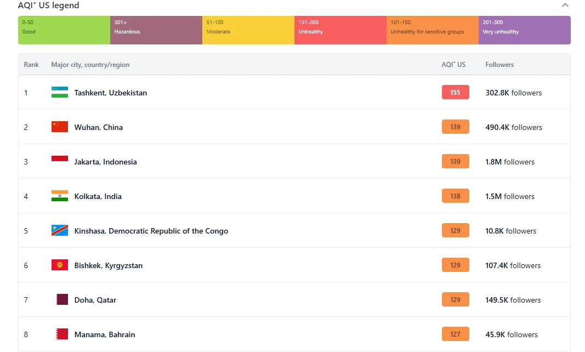Click the Followers column header

coord(499,65)
